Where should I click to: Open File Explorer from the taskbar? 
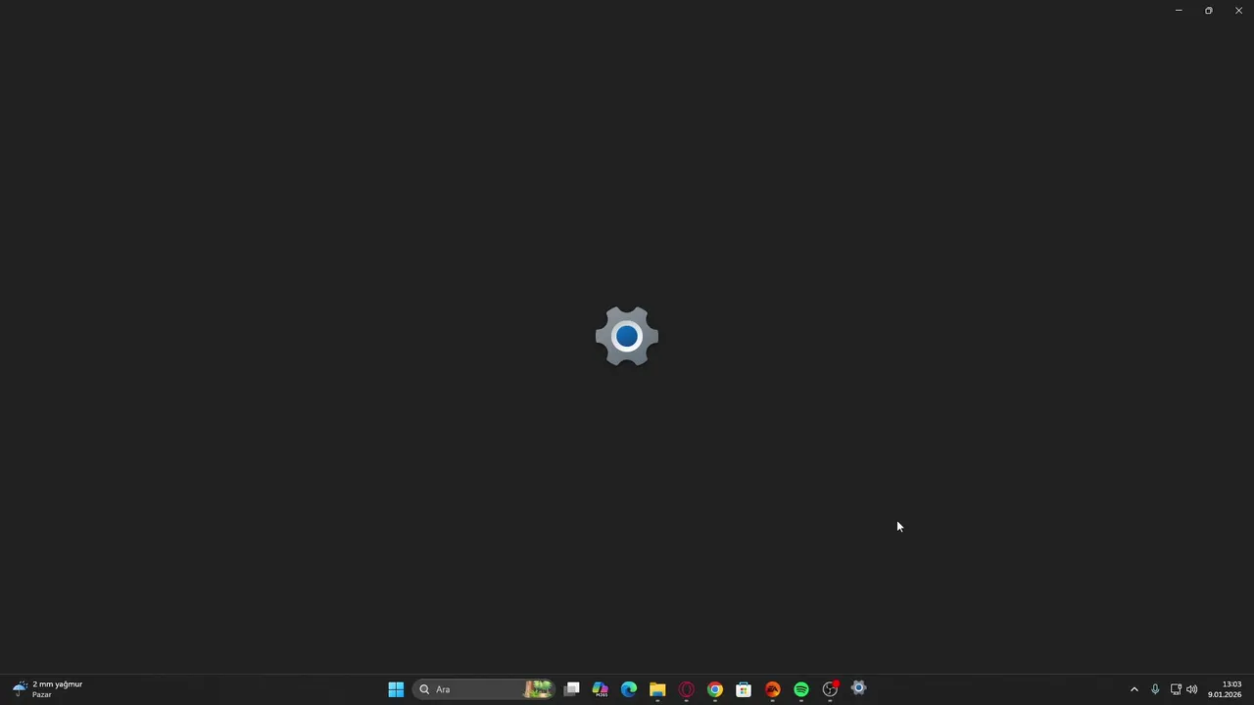tap(657, 689)
